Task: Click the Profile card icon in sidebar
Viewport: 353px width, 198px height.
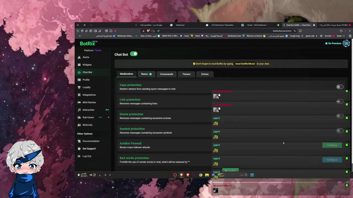Action: (x=79, y=80)
